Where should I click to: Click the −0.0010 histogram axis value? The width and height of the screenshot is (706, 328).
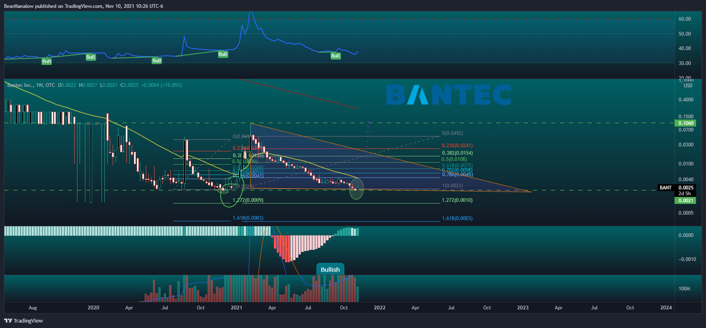click(687, 259)
